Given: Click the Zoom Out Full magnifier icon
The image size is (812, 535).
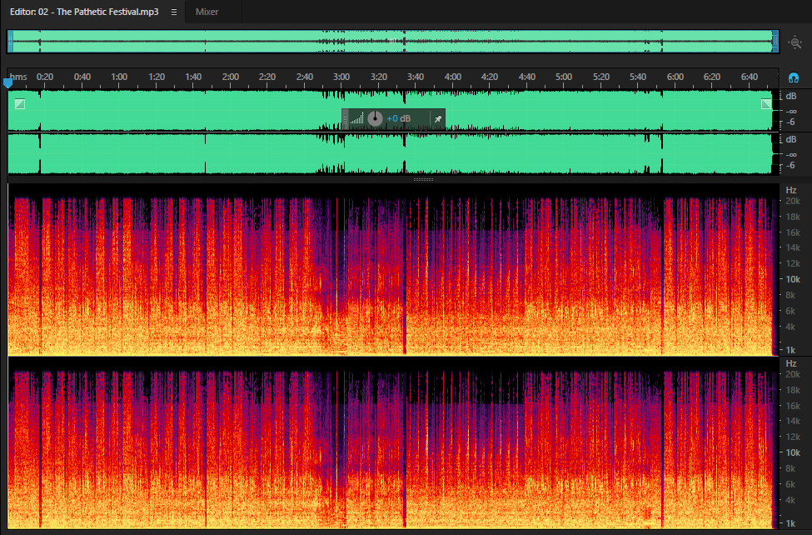Looking at the screenshot, I should [x=795, y=42].
